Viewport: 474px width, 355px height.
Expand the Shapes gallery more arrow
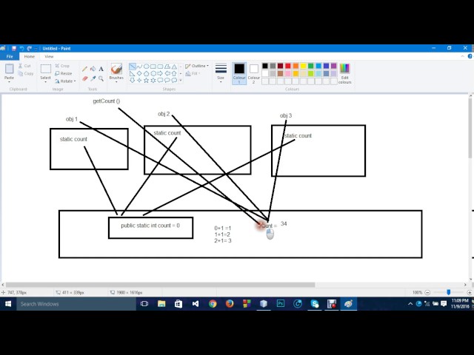point(181,81)
